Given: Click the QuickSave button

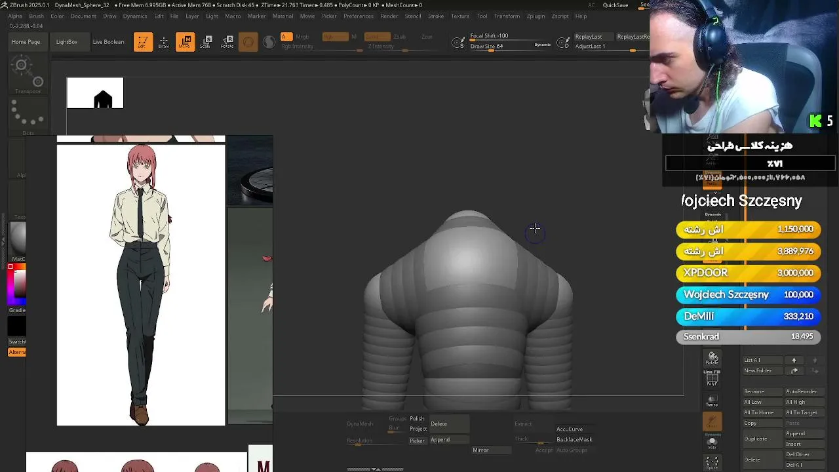Looking at the screenshot, I should [x=615, y=5].
